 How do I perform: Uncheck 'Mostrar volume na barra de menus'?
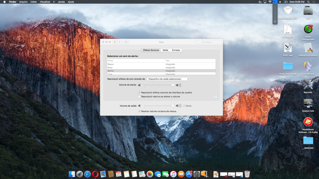click(139, 111)
